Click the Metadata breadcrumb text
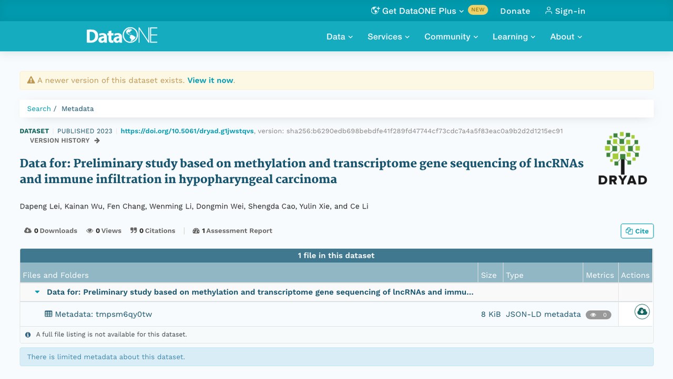Screen dimensions: 673x379 77,108
